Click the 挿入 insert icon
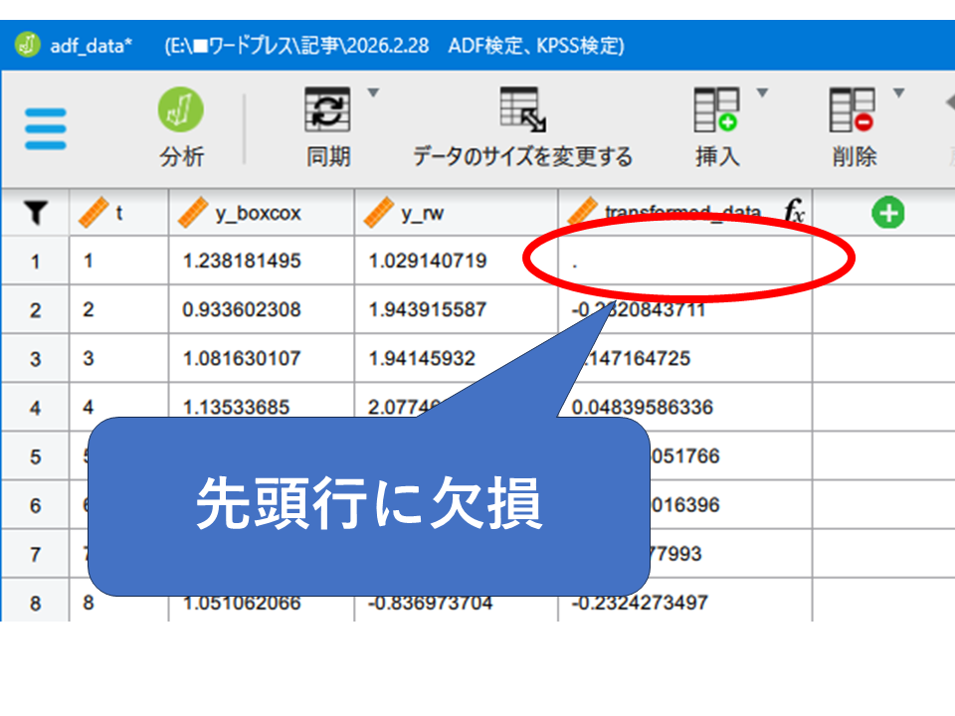 point(716,110)
